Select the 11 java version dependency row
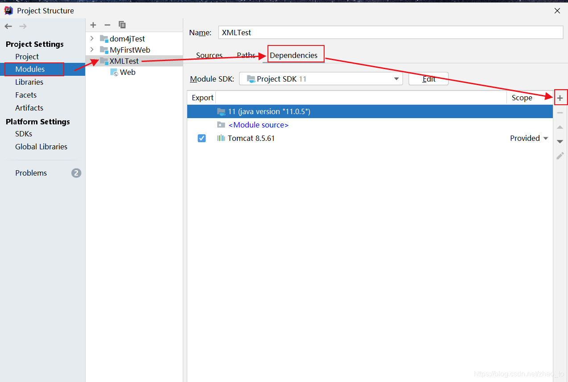This screenshot has height=382, width=568. pos(370,111)
